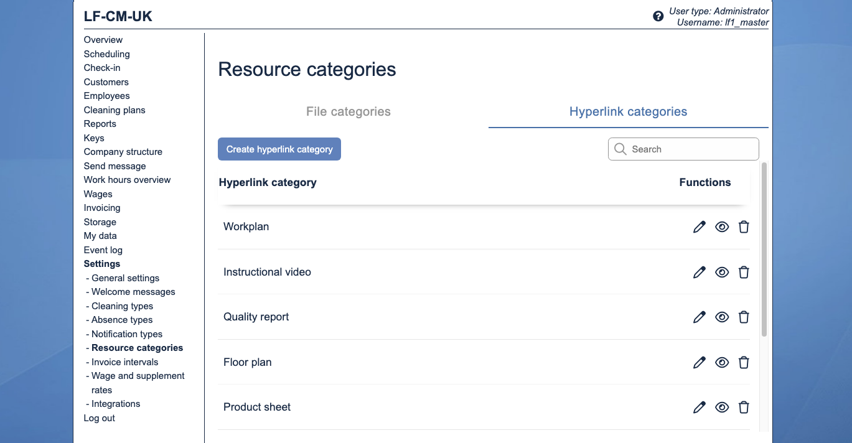Click the LF-CM-UK title
This screenshot has height=443, width=852.
pos(118,17)
